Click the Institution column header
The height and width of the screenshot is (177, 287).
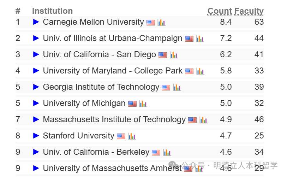tap(52, 11)
